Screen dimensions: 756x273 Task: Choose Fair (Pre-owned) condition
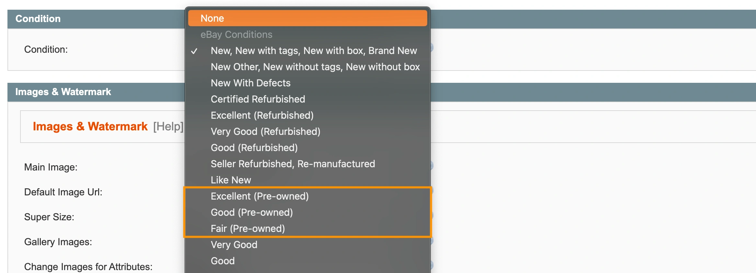tap(247, 229)
